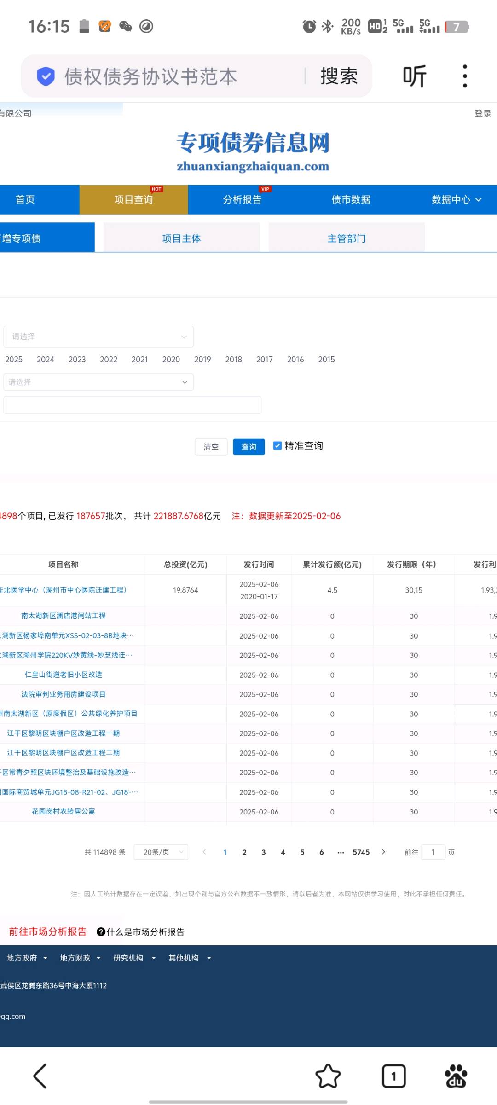The image size is (497, 1105).
Task: Click the question mark help icon
Action: tap(101, 931)
